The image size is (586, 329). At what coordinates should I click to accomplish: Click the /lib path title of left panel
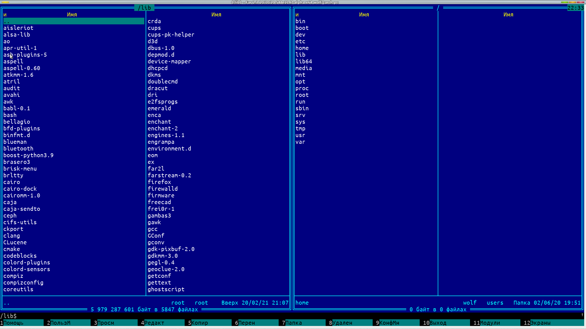144,8
